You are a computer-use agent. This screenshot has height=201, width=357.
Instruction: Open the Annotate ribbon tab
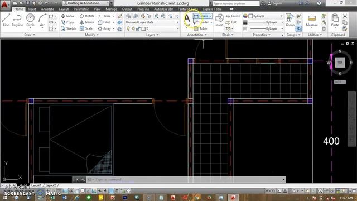(x=47, y=9)
